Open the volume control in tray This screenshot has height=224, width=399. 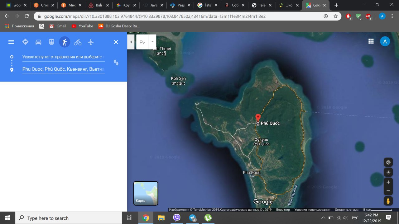(x=346, y=218)
